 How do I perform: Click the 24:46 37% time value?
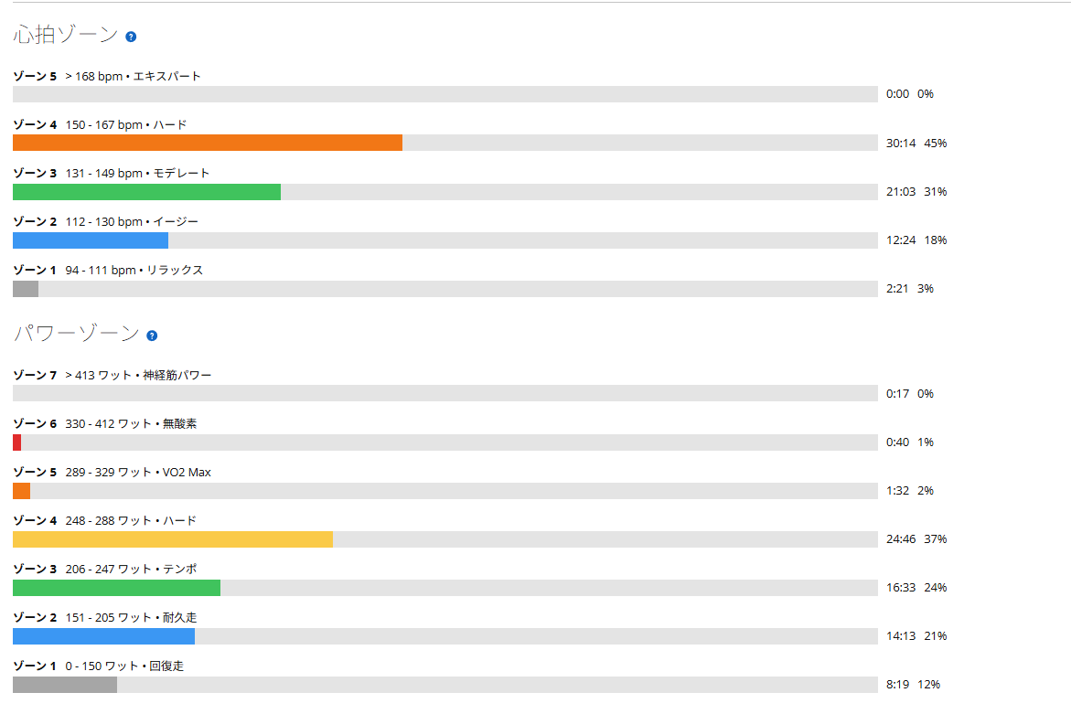pyautogui.click(x=916, y=539)
